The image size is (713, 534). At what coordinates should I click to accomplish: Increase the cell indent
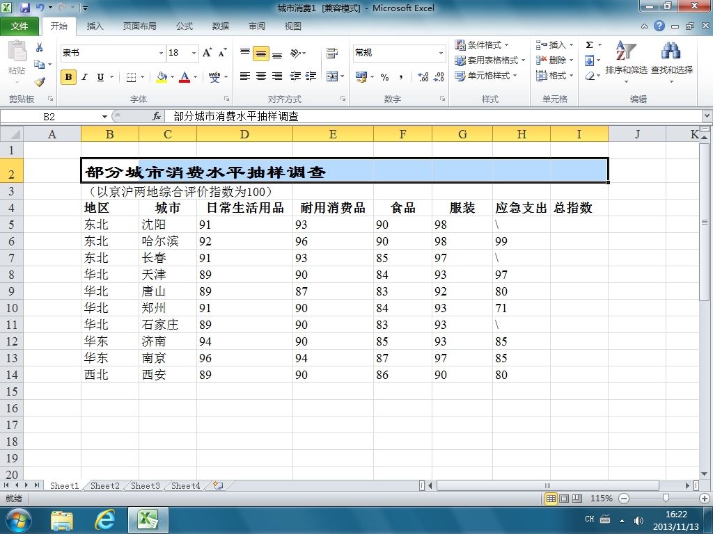click(311, 76)
